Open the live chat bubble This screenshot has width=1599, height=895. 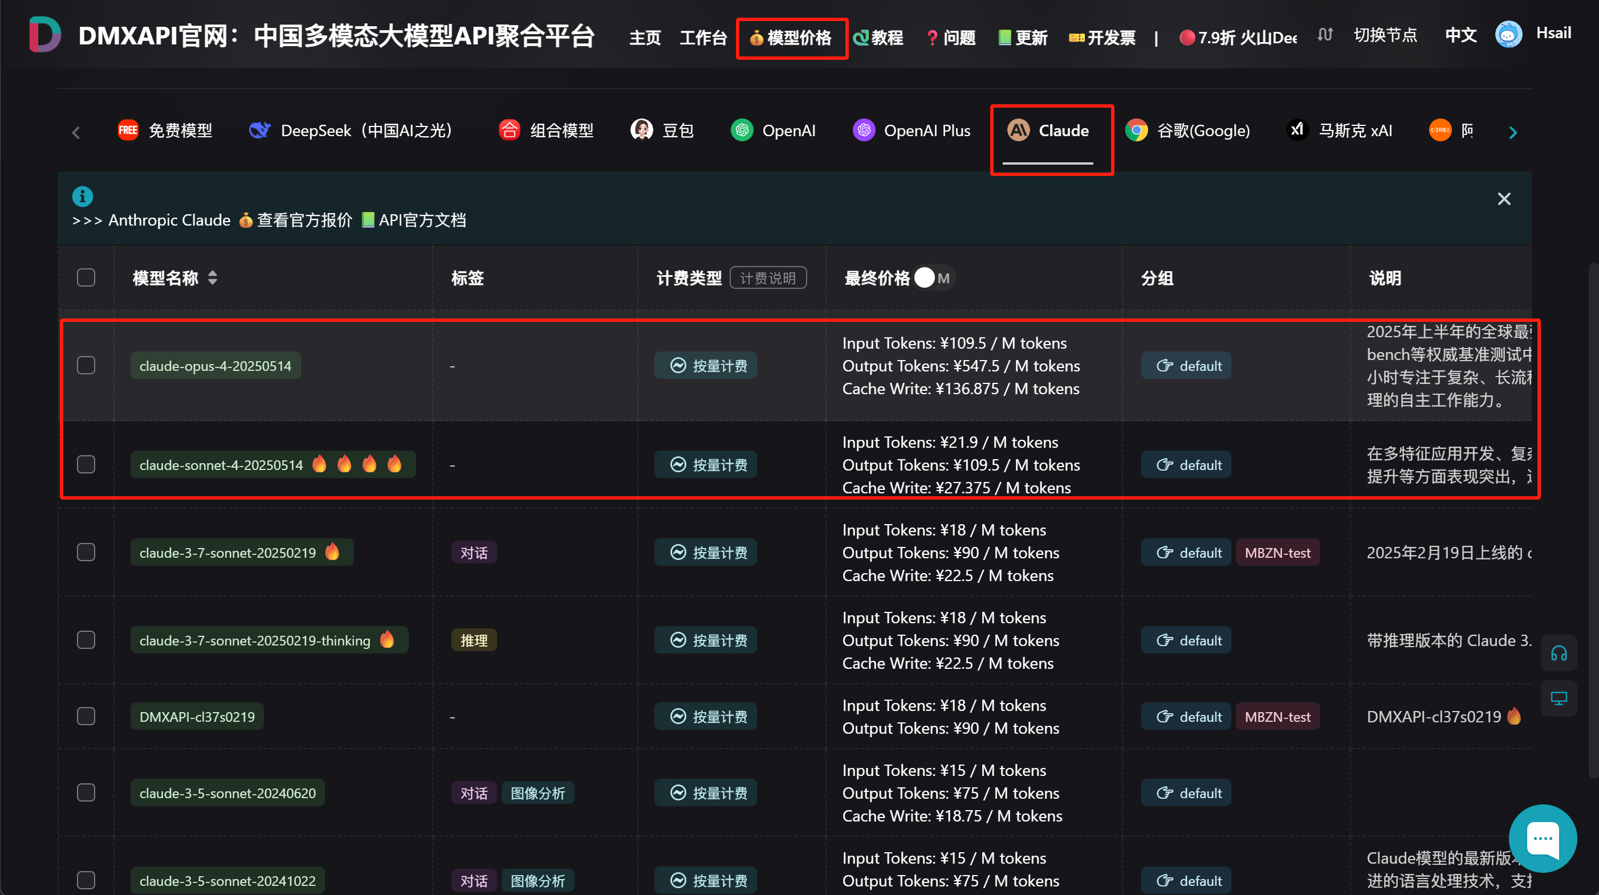tap(1543, 838)
